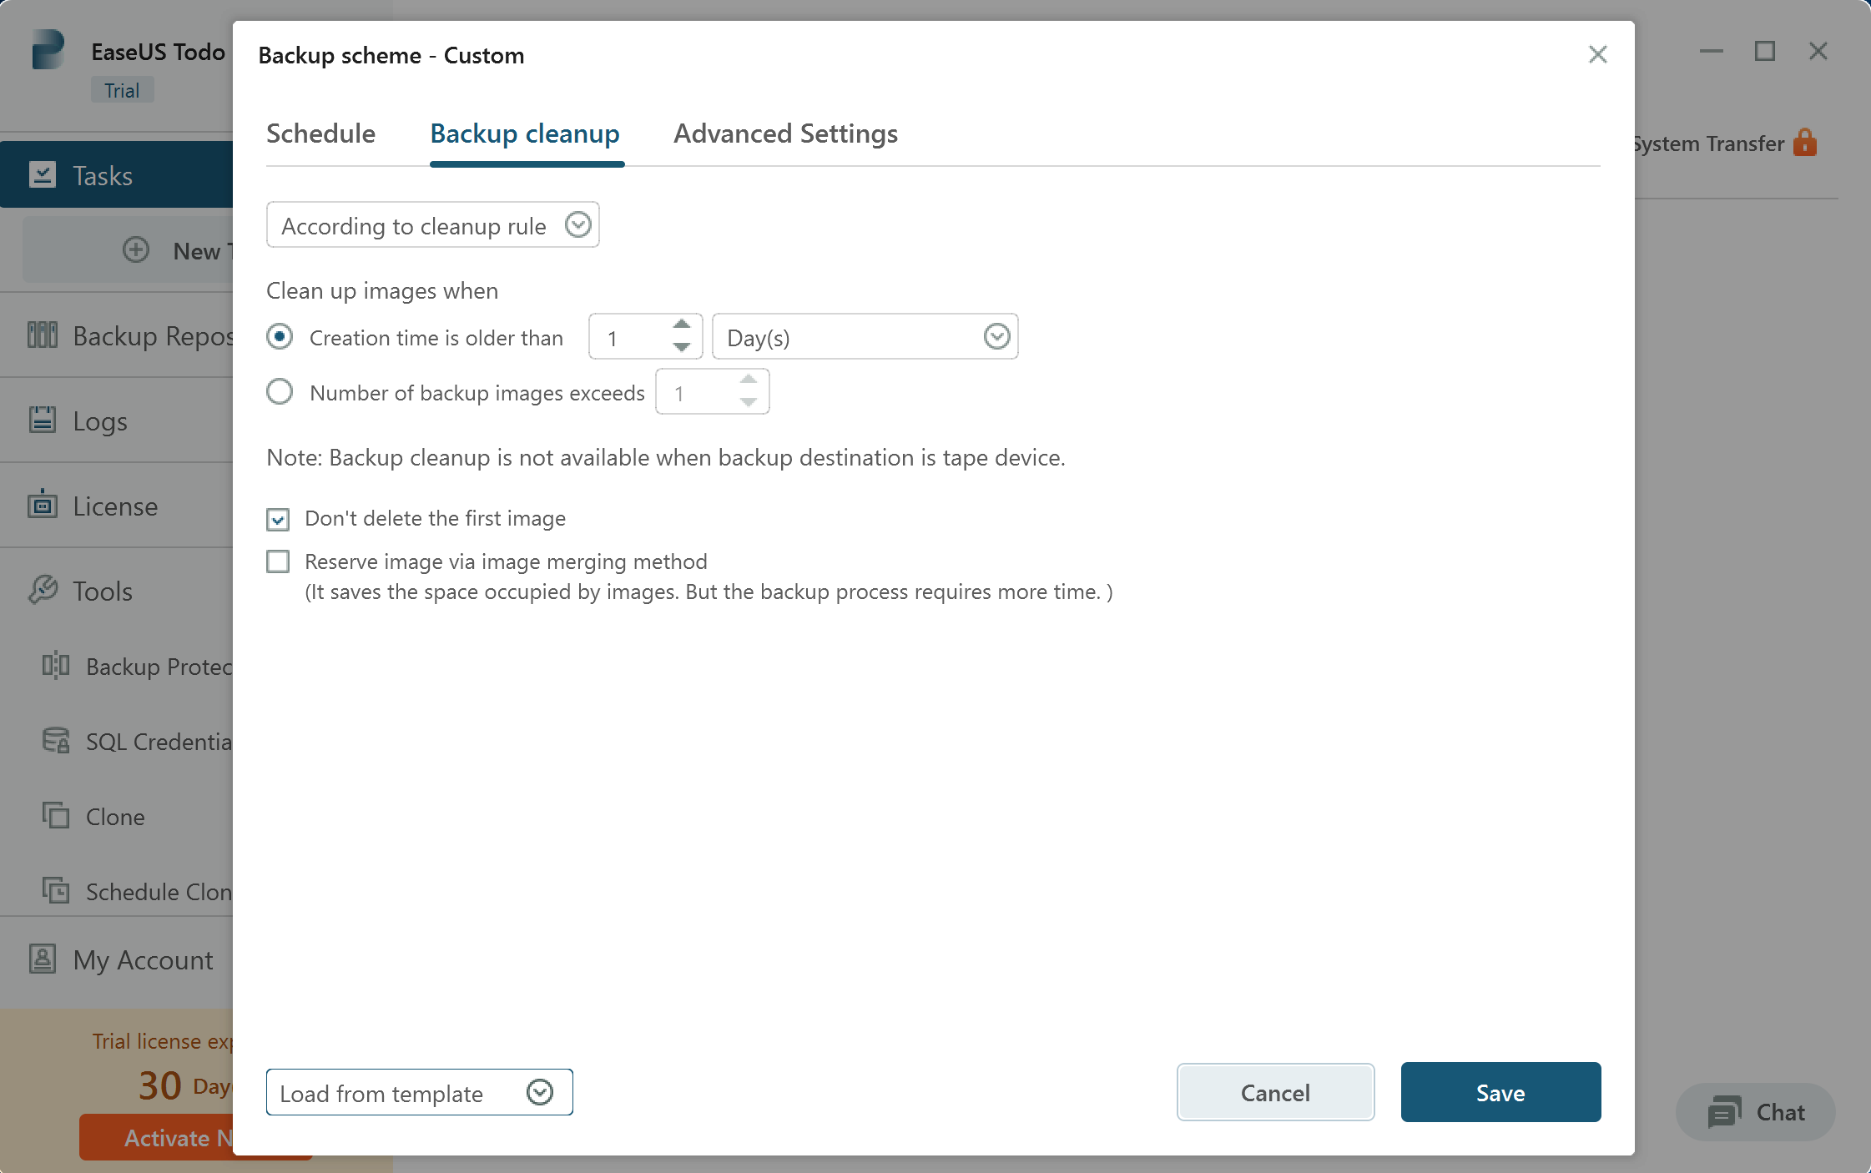Uncheck Don't delete the first image
Screen dimensions: 1871x1173
[x=278, y=519]
